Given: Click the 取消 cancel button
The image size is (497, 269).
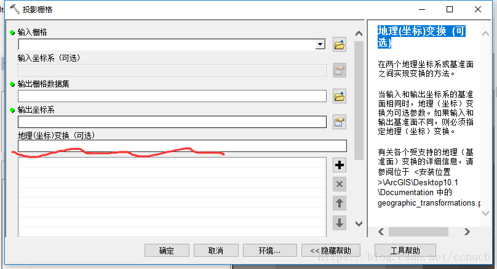Looking at the screenshot, I should coord(216,251).
